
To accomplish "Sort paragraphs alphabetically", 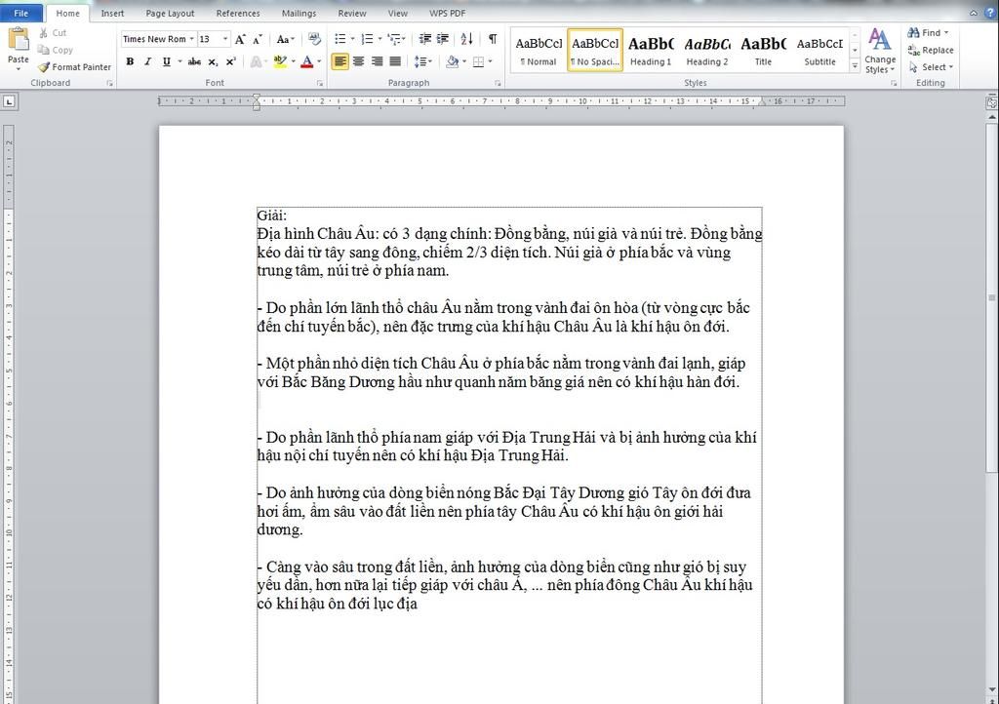I will point(467,39).
